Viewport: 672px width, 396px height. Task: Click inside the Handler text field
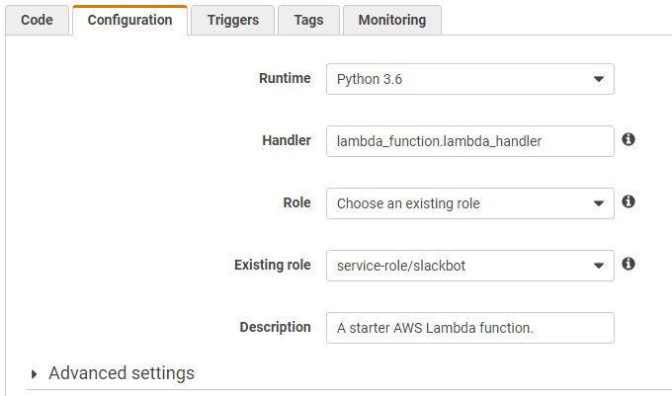click(469, 141)
